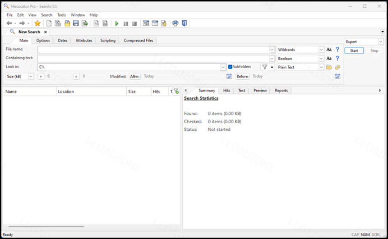
Task: Click the green filter icon in results header
Action: click(176, 91)
